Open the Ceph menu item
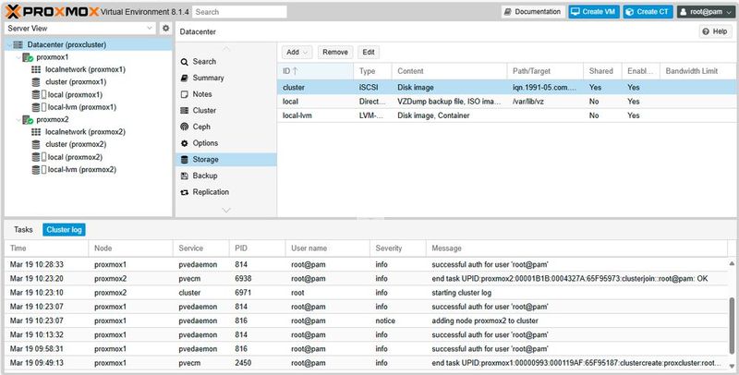 click(x=225, y=127)
